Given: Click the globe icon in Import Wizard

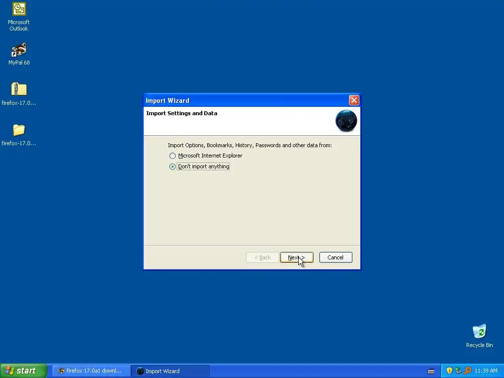Looking at the screenshot, I should pyautogui.click(x=346, y=121).
